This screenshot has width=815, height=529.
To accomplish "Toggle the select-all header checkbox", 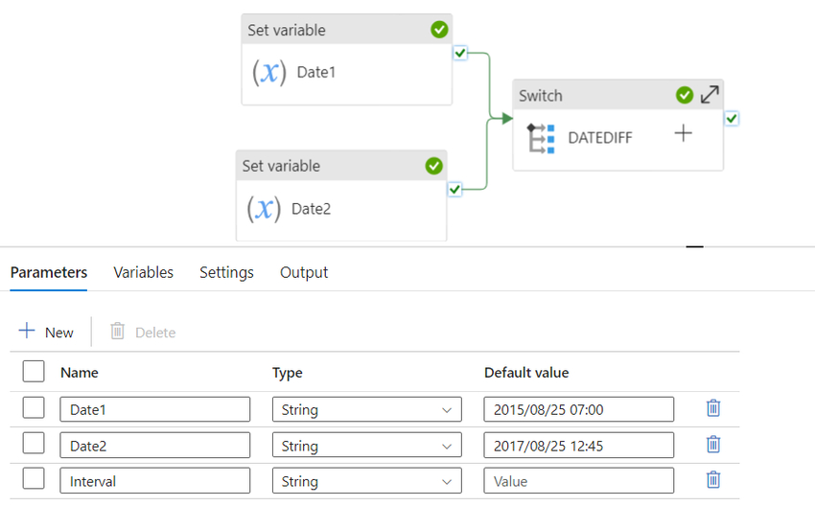I will pyautogui.click(x=34, y=372).
